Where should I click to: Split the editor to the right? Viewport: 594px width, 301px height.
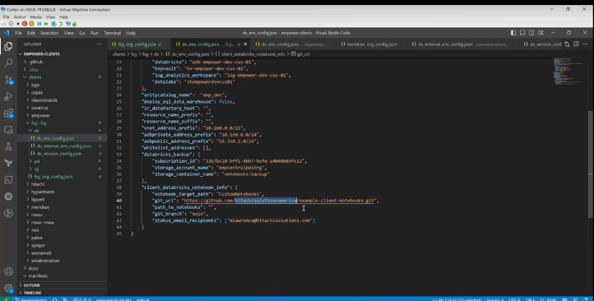tap(576, 44)
